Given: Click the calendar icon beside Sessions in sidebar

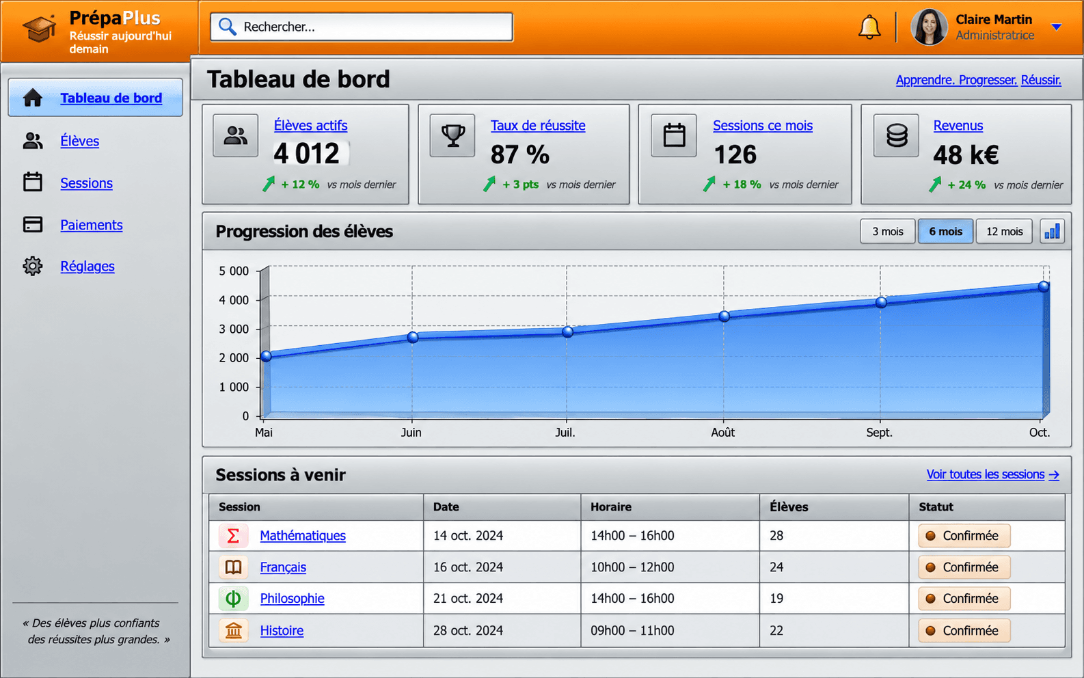Looking at the screenshot, I should 33,182.
